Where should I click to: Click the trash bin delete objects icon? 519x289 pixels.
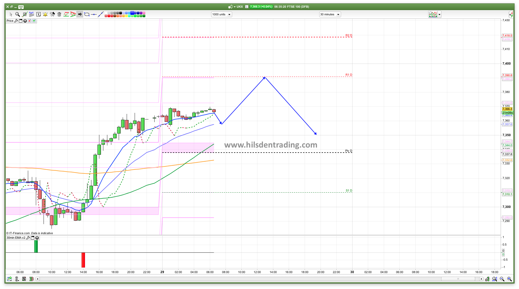(x=59, y=14)
